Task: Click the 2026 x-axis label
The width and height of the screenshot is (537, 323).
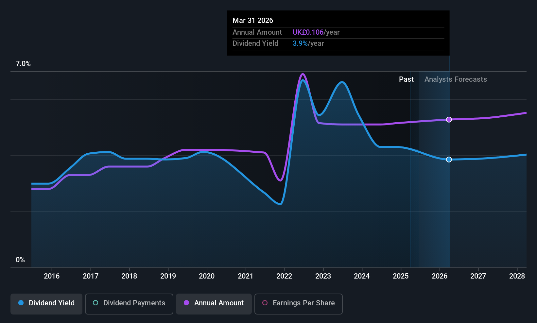Action: pyautogui.click(x=440, y=276)
